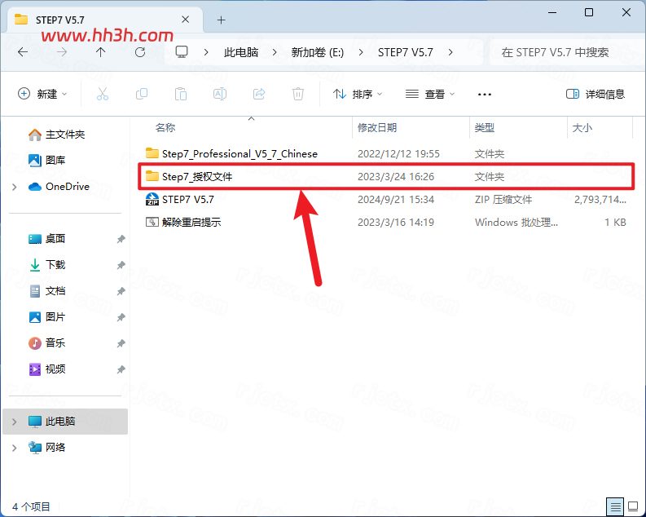Click the Forward navigation arrow
The width and height of the screenshot is (646, 517).
pyautogui.click(x=62, y=52)
